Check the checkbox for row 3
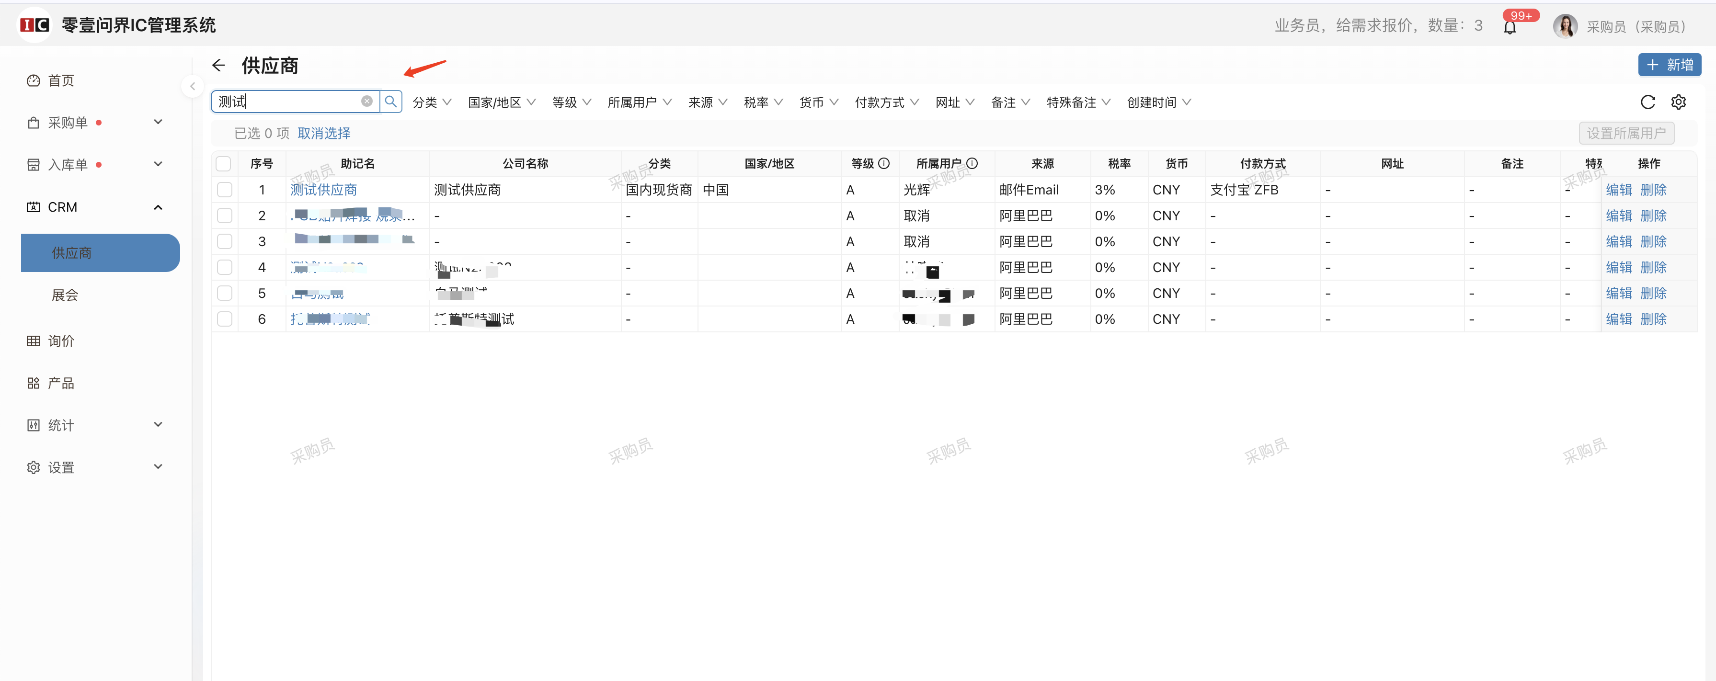The image size is (1716, 681). [x=225, y=241]
